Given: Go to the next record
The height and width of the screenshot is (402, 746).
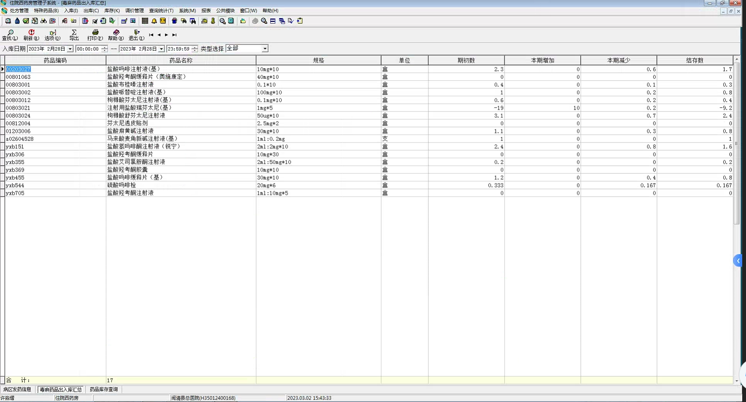Looking at the screenshot, I should pos(167,35).
